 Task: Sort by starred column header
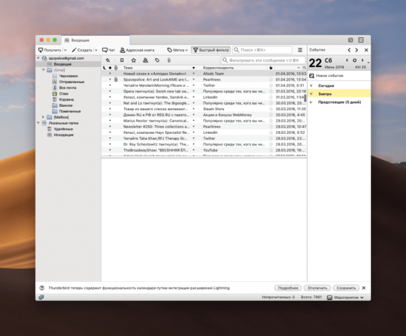pos(110,68)
